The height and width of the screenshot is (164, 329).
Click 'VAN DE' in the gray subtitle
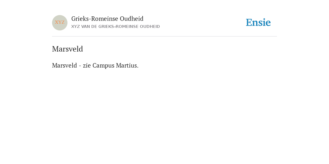tap(89, 27)
